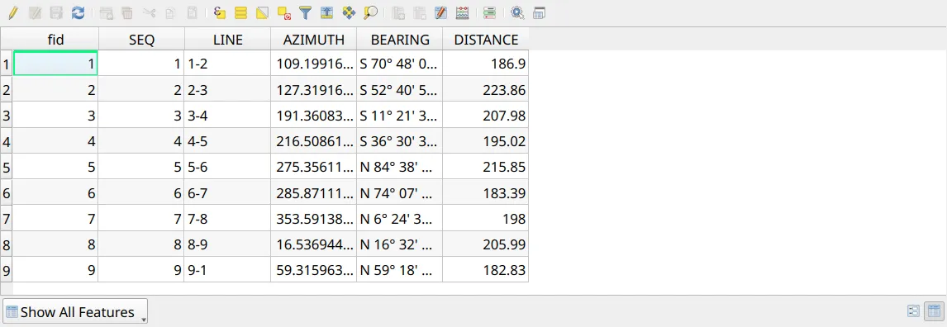This screenshot has width=947, height=327.
Task: Deselect all features
Action: click(x=284, y=12)
